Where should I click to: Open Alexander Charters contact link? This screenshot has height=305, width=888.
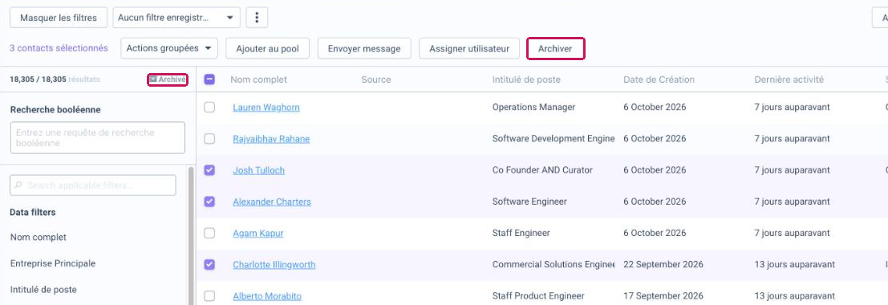click(x=272, y=201)
